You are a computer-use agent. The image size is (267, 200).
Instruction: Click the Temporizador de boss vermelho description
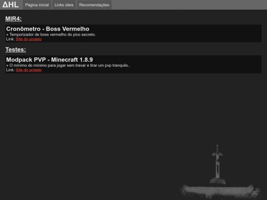(51, 35)
